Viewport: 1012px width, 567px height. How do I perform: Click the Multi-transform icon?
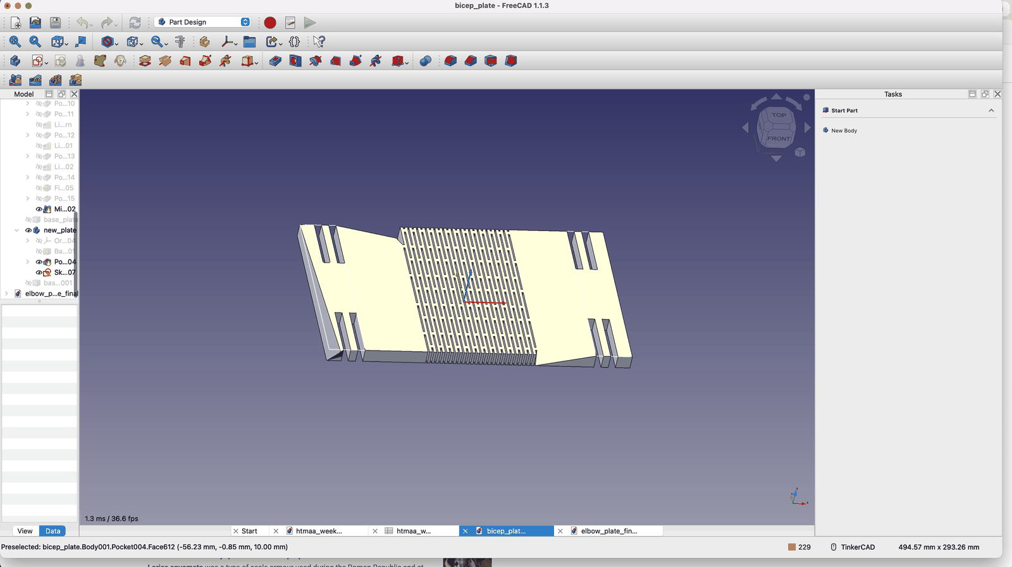coord(76,80)
